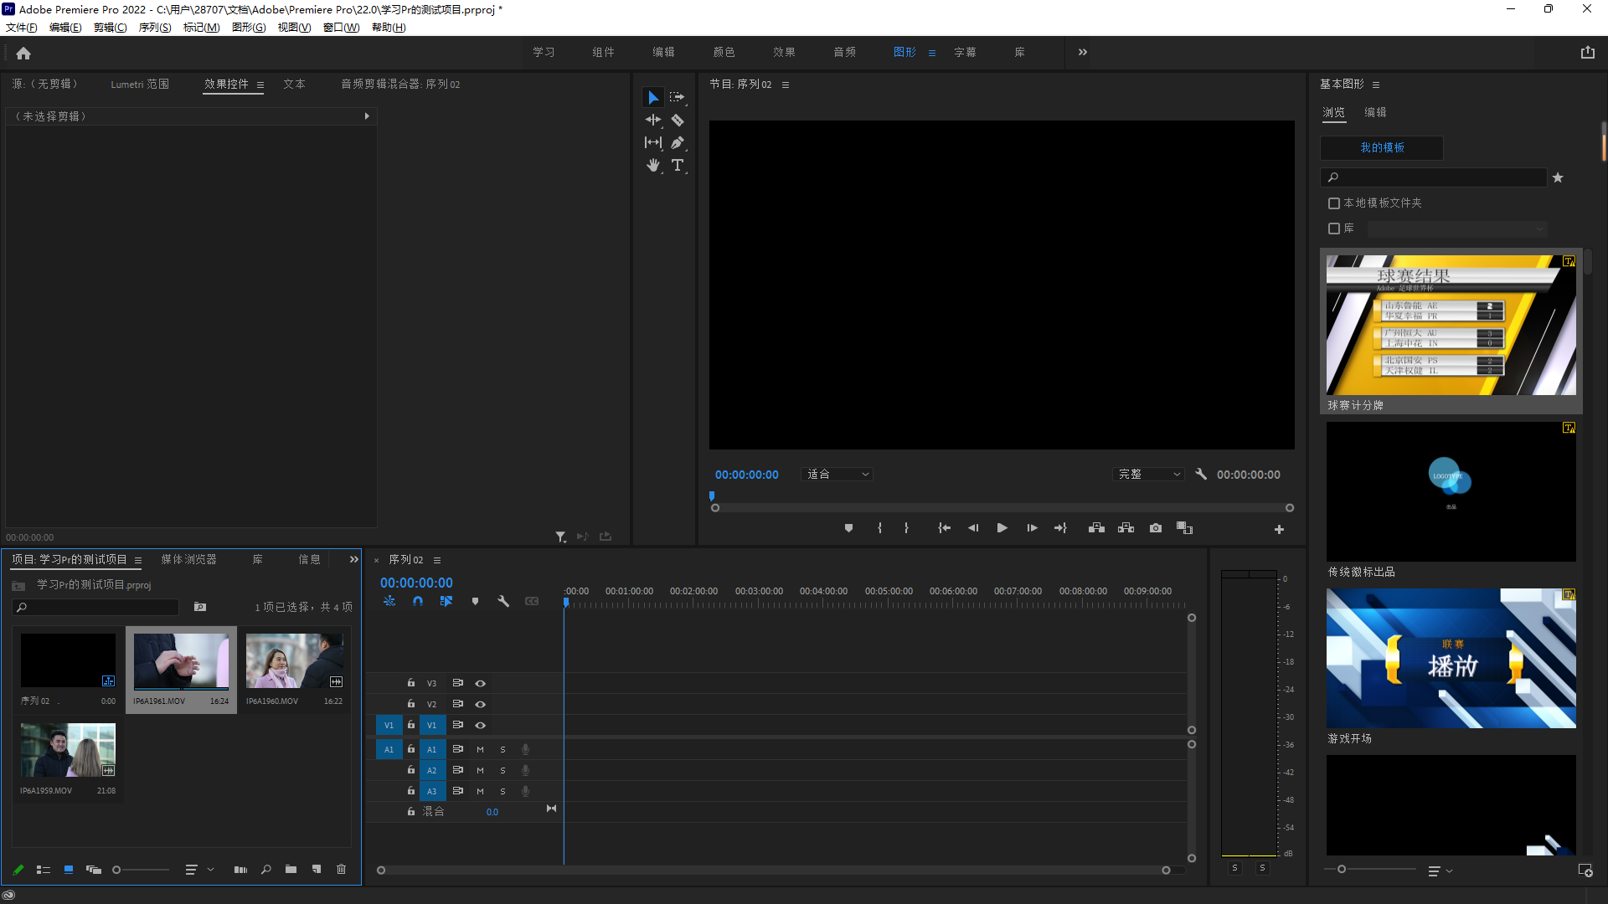Open the 序列 menu

click(x=155, y=28)
